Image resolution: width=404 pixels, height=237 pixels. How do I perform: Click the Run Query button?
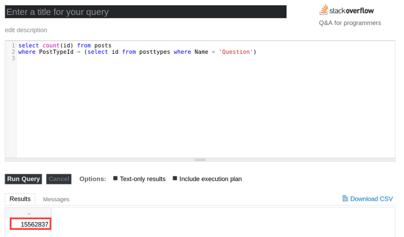[24, 179]
